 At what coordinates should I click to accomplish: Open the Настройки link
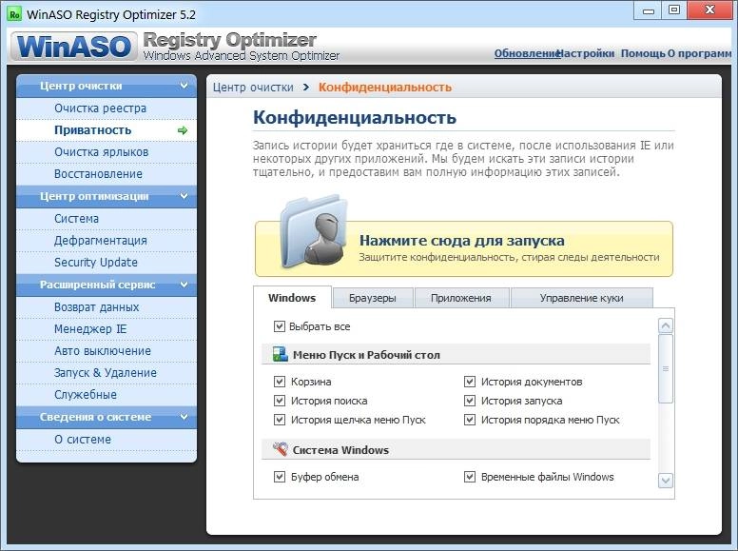(x=587, y=53)
